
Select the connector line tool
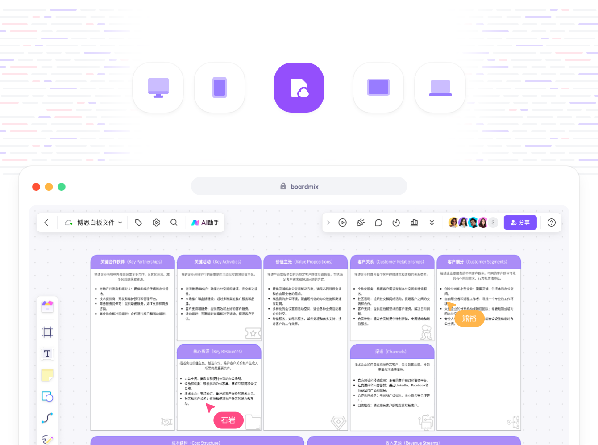47,418
